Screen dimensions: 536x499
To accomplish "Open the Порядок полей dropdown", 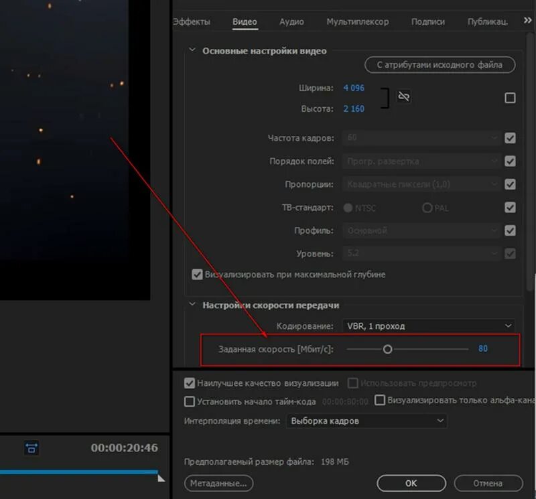I will coord(422,161).
